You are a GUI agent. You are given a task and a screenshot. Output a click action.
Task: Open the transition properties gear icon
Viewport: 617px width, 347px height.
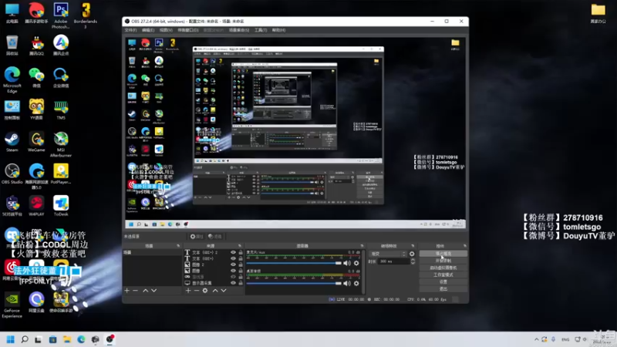pos(412,254)
